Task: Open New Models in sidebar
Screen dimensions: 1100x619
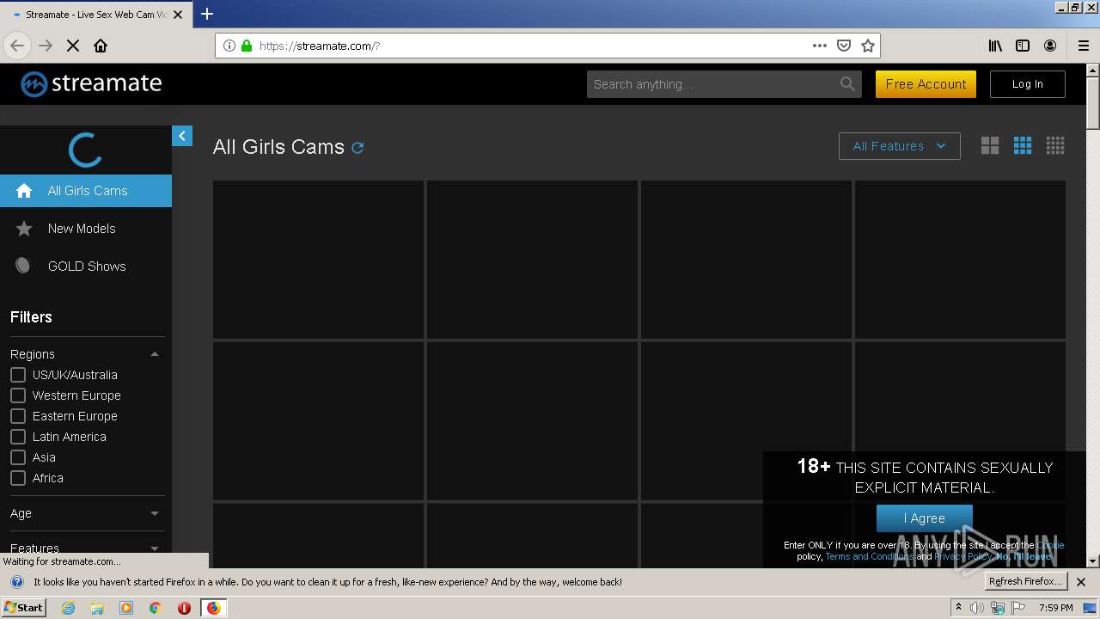Action: [86, 229]
